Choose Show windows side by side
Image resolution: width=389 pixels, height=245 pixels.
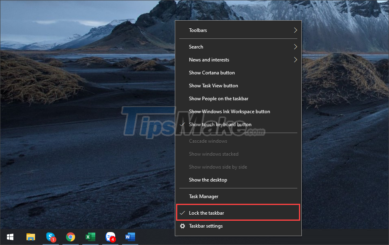tap(238, 167)
